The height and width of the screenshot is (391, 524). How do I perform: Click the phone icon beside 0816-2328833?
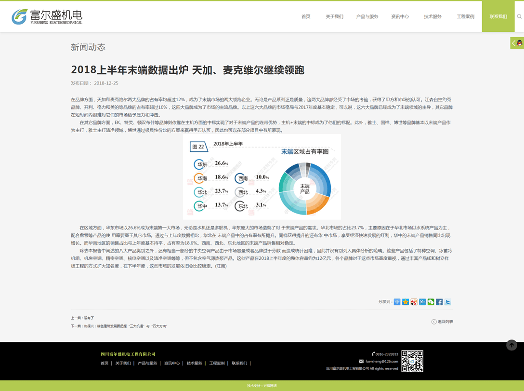[373, 354]
